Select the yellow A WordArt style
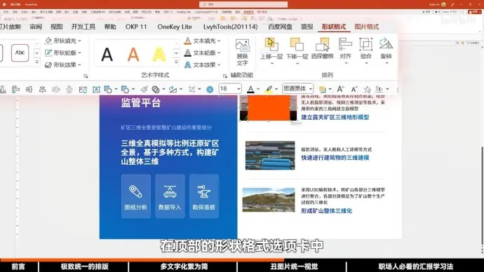This screenshot has height=272, width=484. 159,55
